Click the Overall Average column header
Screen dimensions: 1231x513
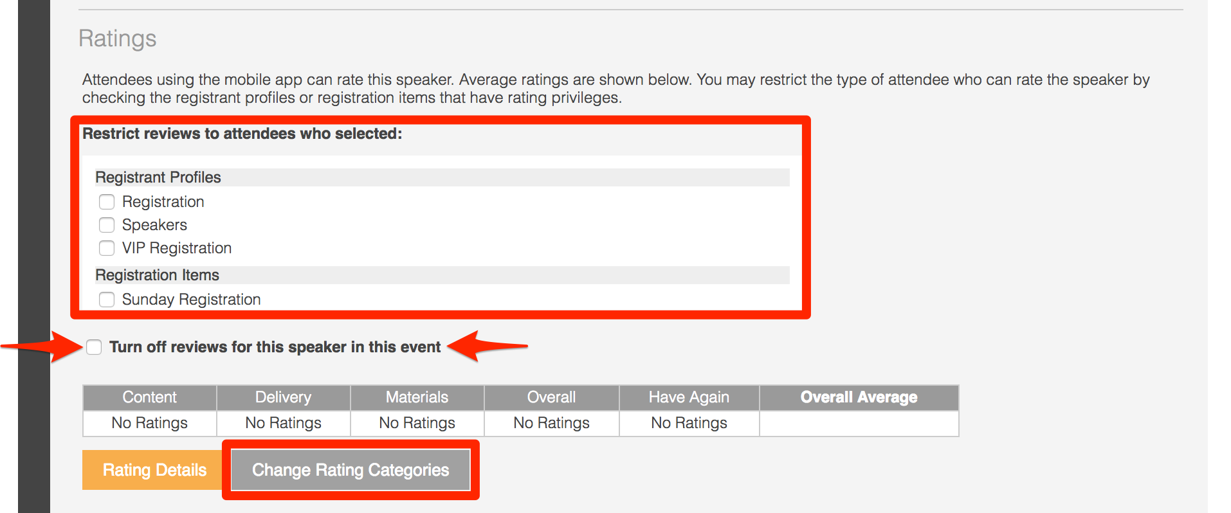click(x=859, y=397)
